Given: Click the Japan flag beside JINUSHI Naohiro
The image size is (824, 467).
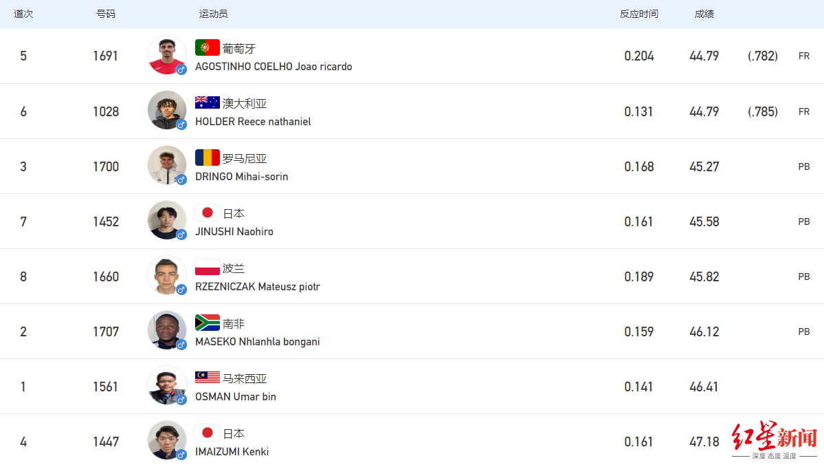Looking at the screenshot, I should (x=207, y=213).
